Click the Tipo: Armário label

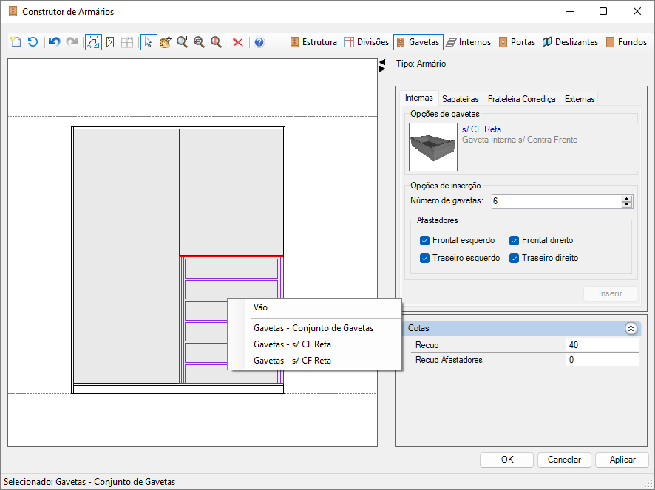point(421,64)
